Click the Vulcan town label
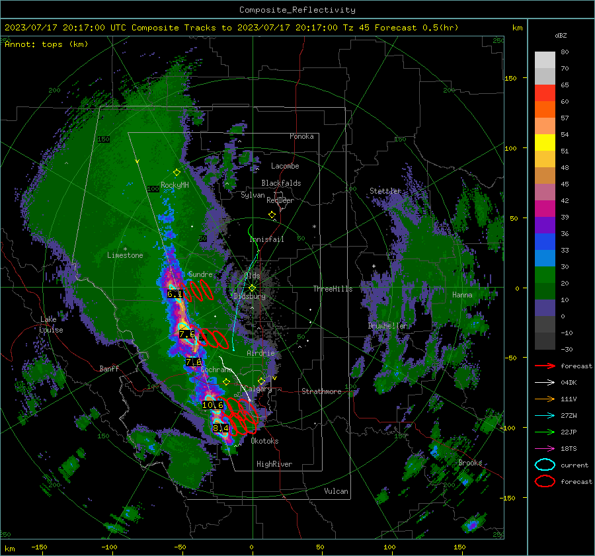The width and height of the screenshot is (595, 556). click(336, 491)
